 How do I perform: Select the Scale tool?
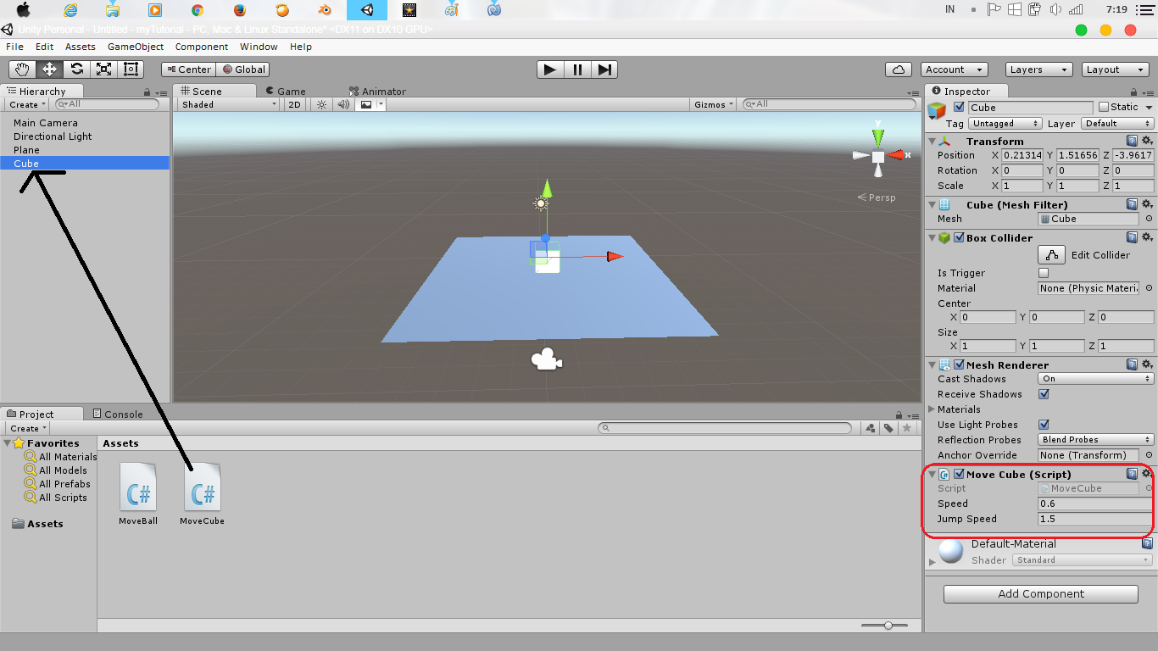[x=103, y=69]
